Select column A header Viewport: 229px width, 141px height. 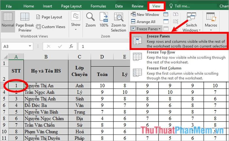(x=16, y=57)
